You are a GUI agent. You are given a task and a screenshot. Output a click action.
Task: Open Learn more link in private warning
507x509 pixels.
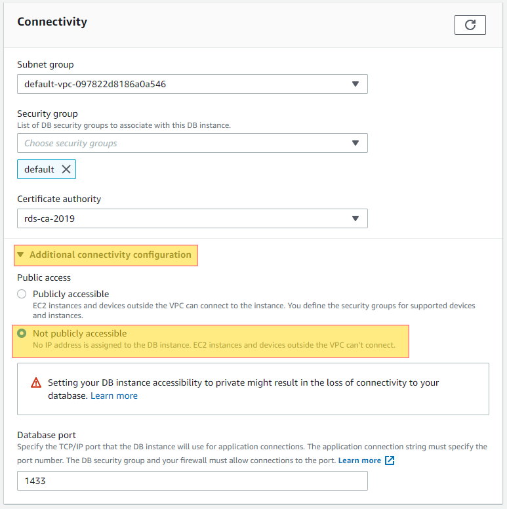tap(114, 396)
